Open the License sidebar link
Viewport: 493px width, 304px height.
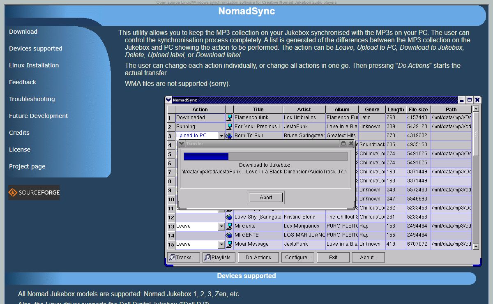(20, 150)
